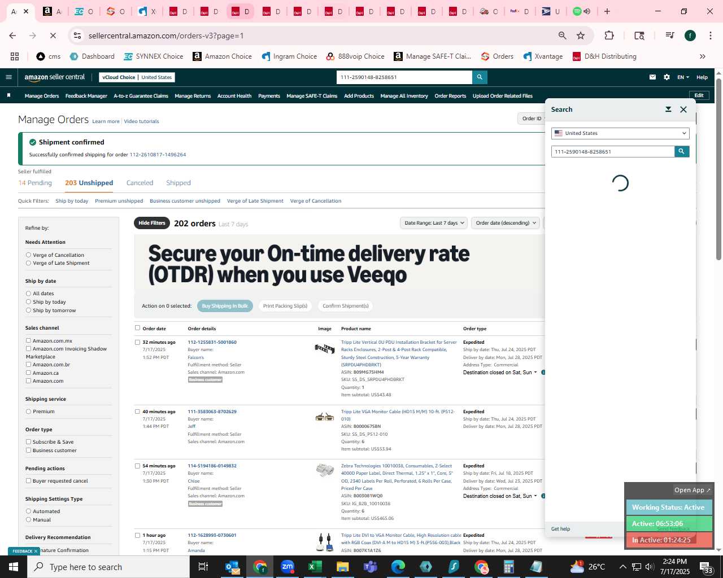Open the Chrome three-dot menu
Viewport: 723px width, 578px height.
tap(710, 36)
